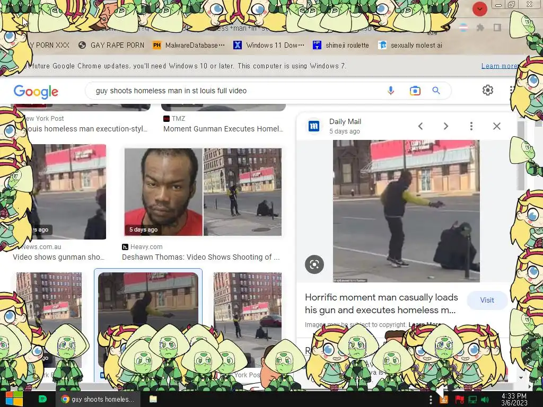Close the Daily Mail image preview panel
Image resolution: width=543 pixels, height=407 pixels.
[x=496, y=126]
